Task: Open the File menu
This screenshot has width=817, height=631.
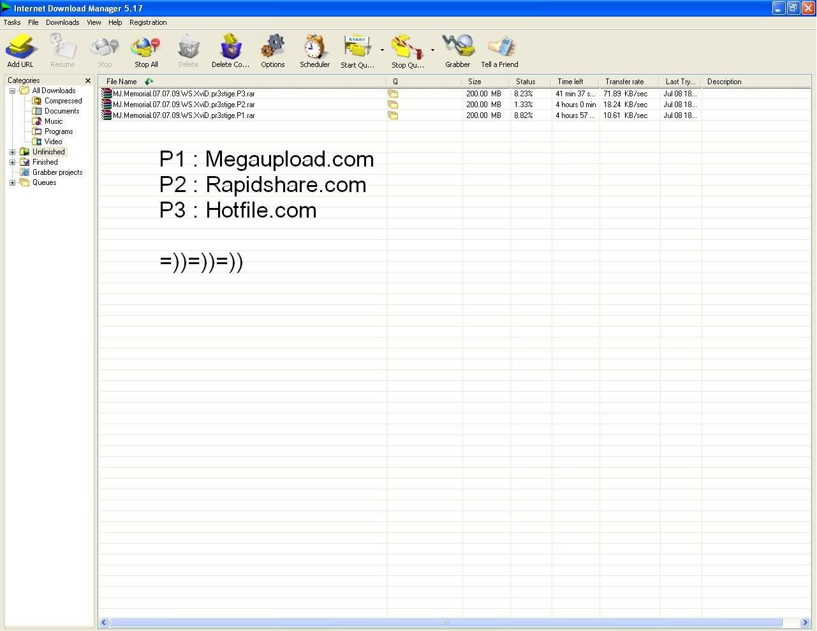Action: (33, 22)
